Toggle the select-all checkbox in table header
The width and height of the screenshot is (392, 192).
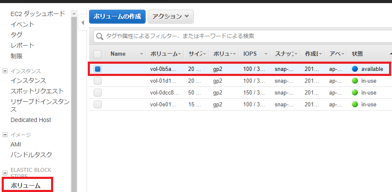point(97,54)
